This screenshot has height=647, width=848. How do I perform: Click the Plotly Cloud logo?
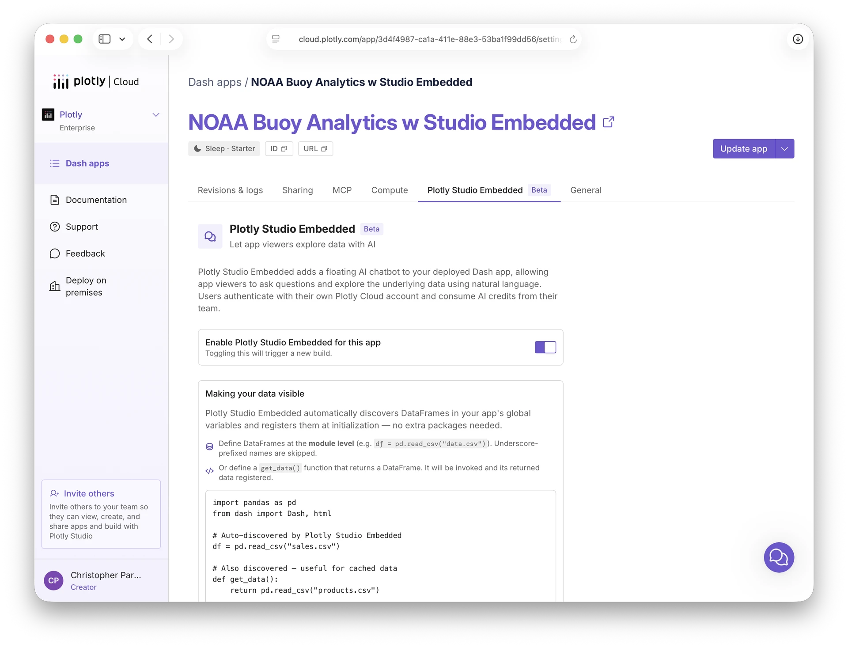pos(95,82)
